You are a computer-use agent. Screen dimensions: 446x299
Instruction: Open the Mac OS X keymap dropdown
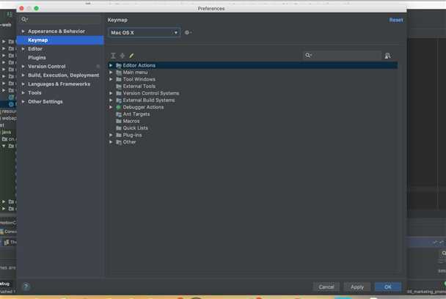[x=144, y=33]
